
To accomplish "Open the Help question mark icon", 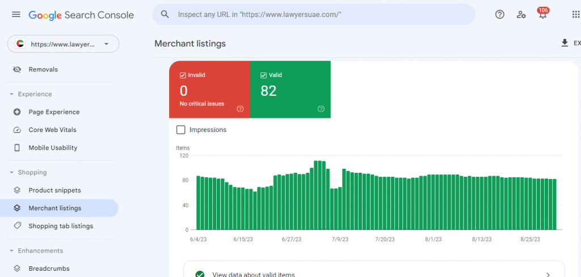I will 500,14.
